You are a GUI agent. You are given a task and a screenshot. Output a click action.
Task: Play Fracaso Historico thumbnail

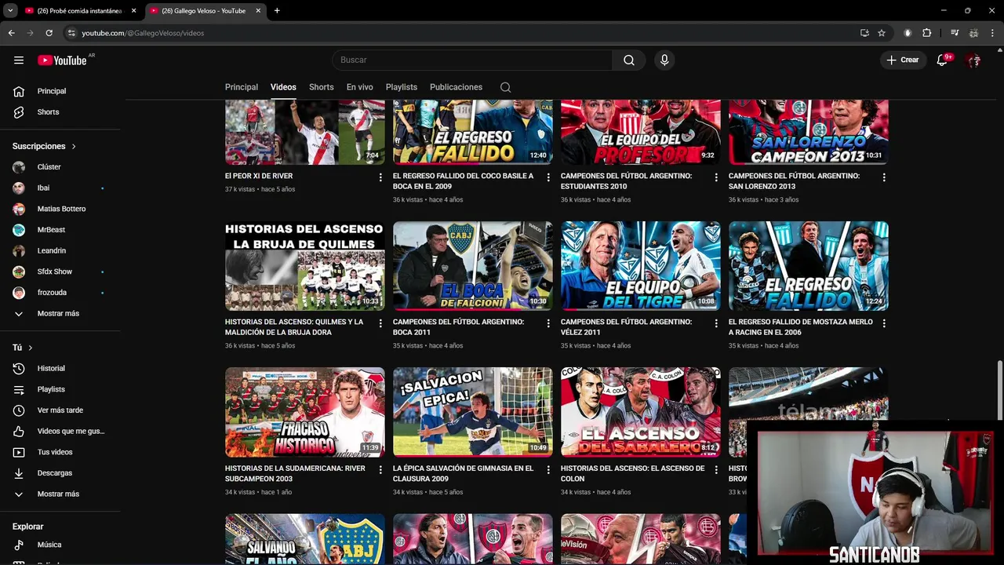(305, 412)
